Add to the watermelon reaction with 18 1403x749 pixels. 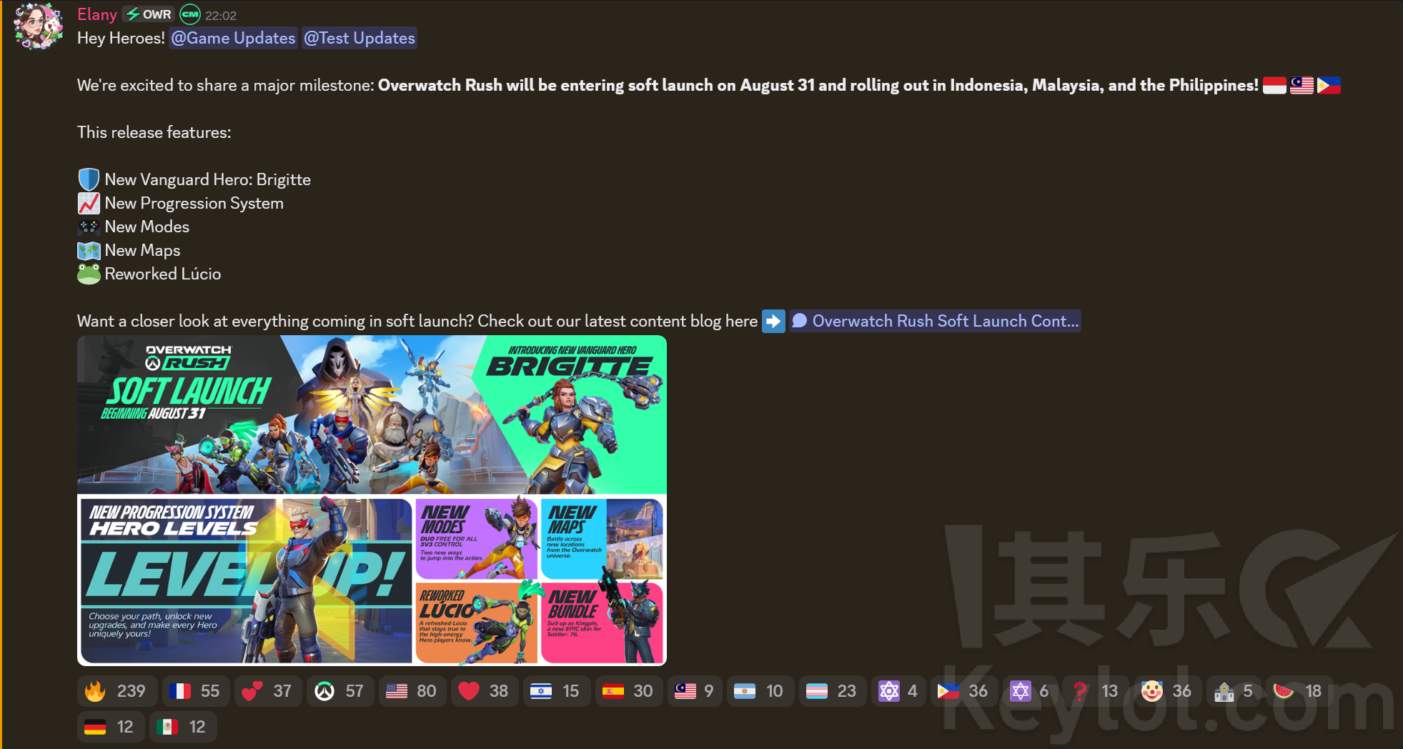[x=1299, y=691]
